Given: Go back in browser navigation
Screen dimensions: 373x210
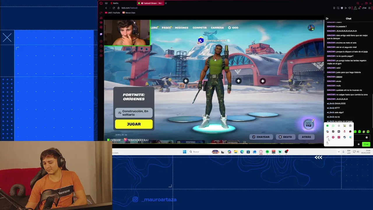Looking at the screenshot, I should (x=106, y=8).
